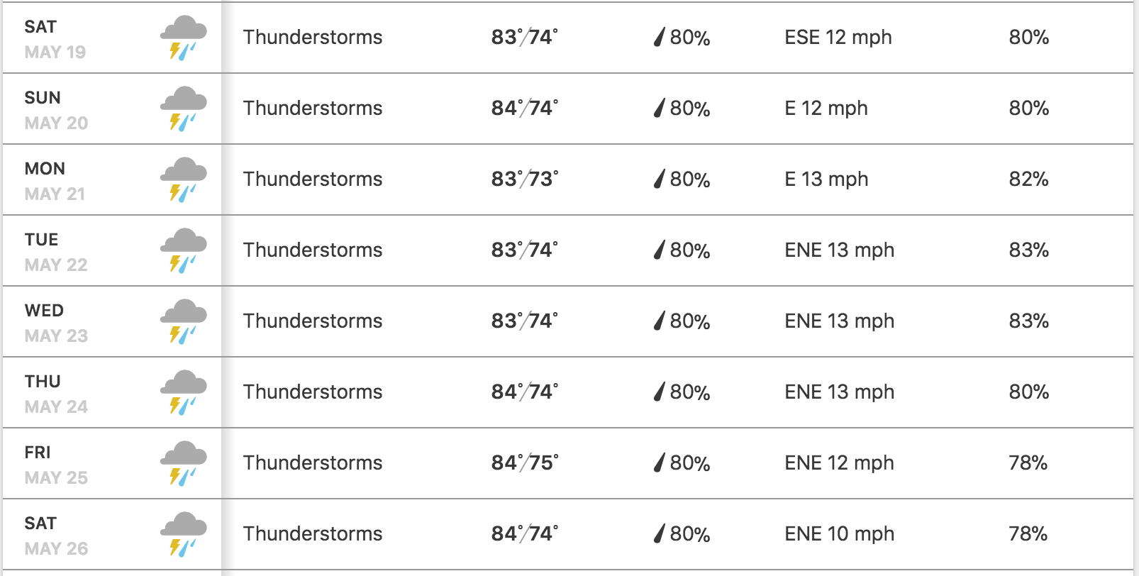Click the raindrop icon in the May 19 row
Image resolution: width=1139 pixels, height=576 pixels.
(x=660, y=37)
